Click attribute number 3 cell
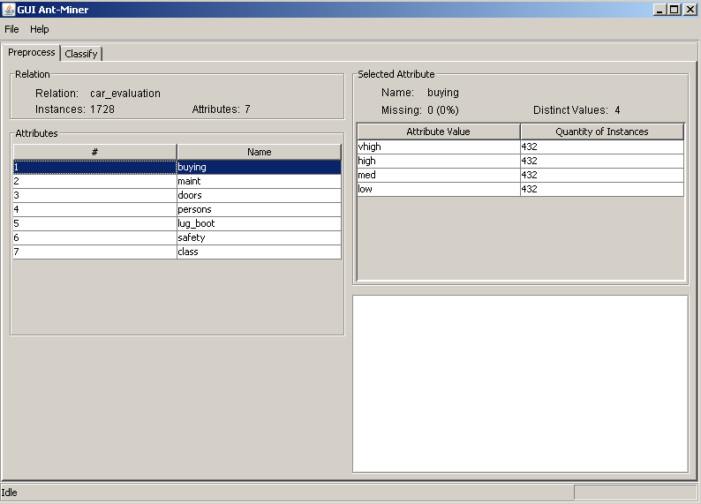The height and width of the screenshot is (504, 701). 94,195
